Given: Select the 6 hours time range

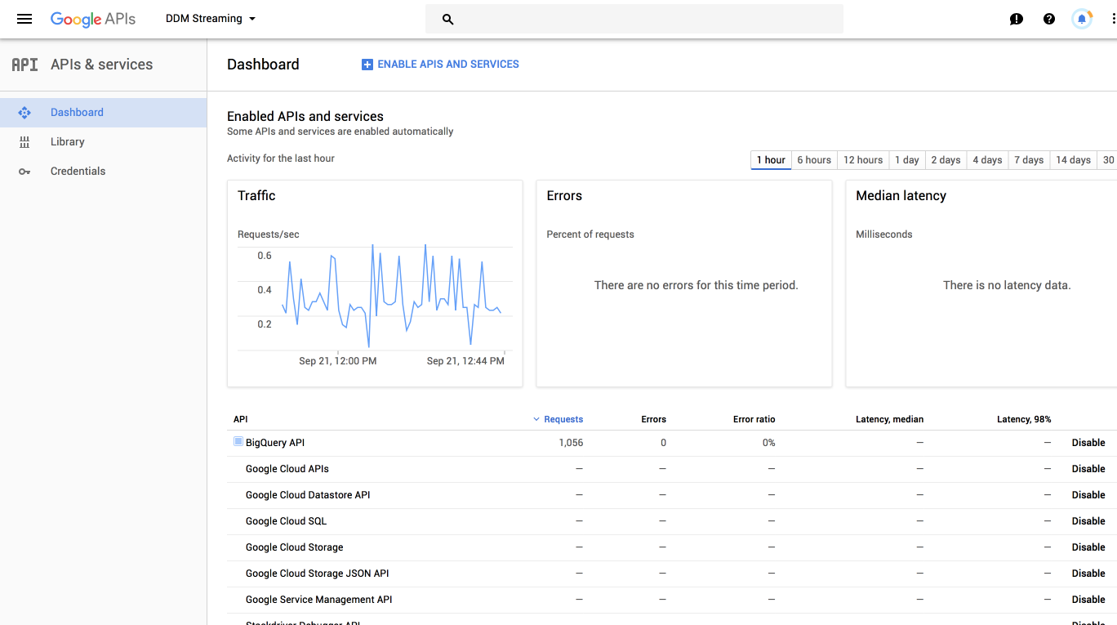Looking at the screenshot, I should click(x=814, y=160).
